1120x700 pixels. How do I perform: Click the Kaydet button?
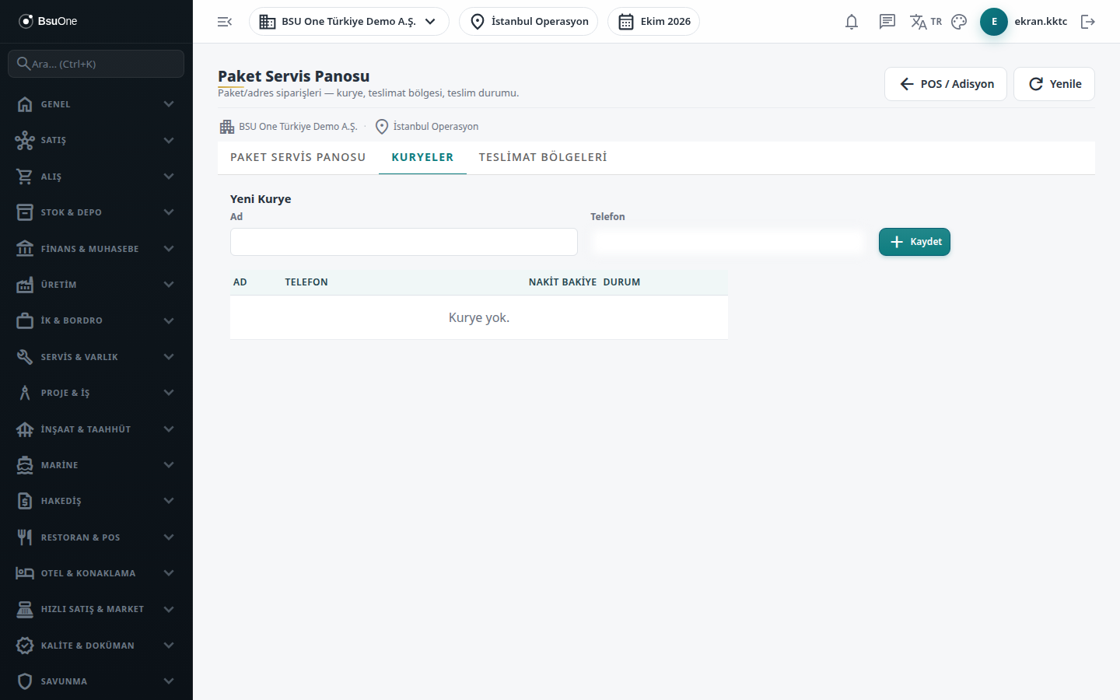tap(915, 242)
